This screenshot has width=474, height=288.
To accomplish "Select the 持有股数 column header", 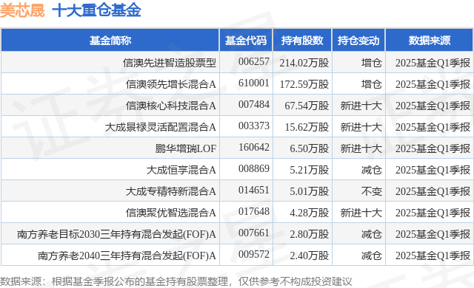I will click(x=302, y=41).
